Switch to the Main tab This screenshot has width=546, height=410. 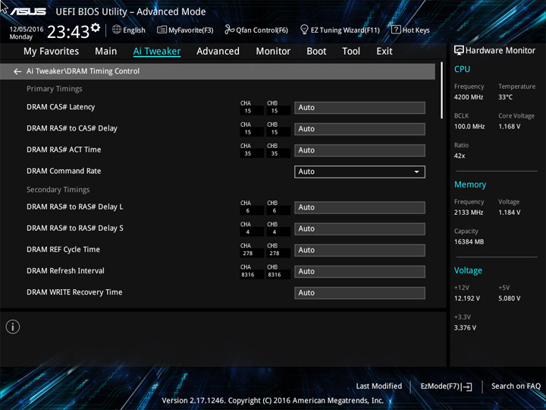[106, 52]
